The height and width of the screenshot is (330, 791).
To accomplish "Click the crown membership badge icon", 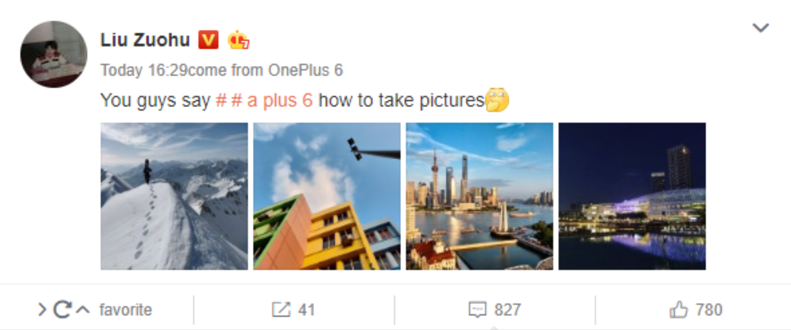I will coord(238,40).
